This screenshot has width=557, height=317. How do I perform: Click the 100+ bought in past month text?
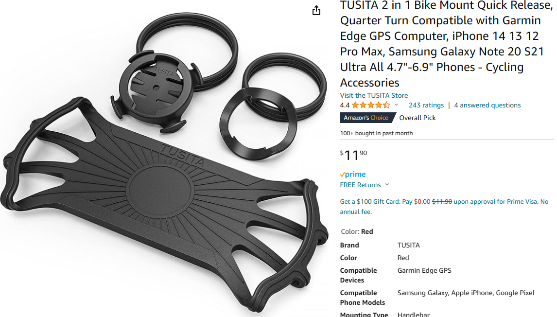(x=376, y=133)
